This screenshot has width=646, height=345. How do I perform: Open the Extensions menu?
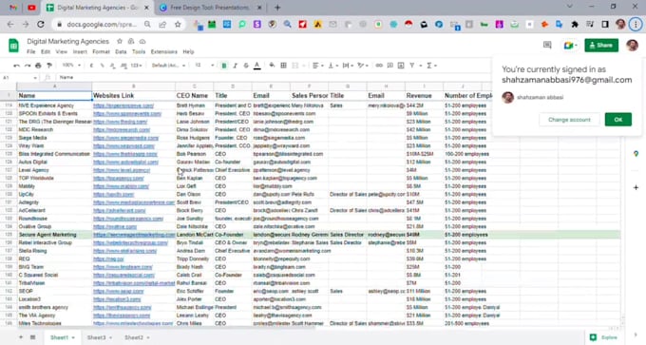[164, 52]
